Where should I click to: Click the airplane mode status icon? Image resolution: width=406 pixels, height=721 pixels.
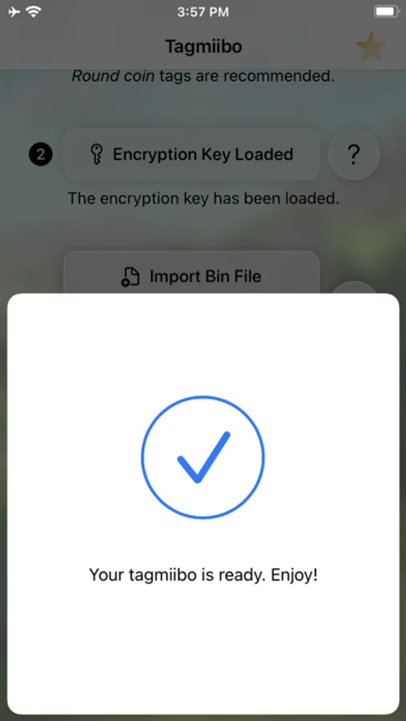tap(14, 12)
